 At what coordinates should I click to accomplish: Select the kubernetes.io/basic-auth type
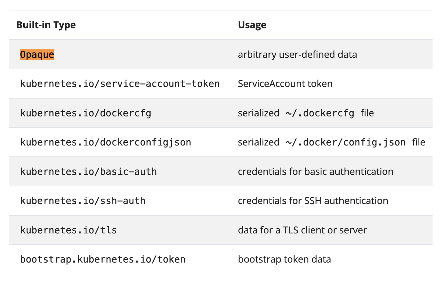[88, 171]
